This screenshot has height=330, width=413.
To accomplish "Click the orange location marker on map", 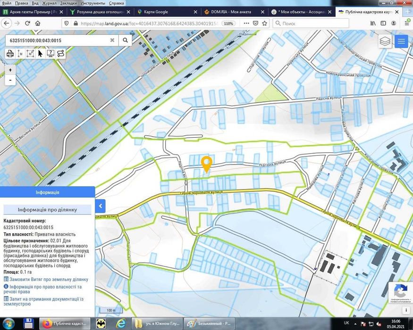I will coord(207,165).
